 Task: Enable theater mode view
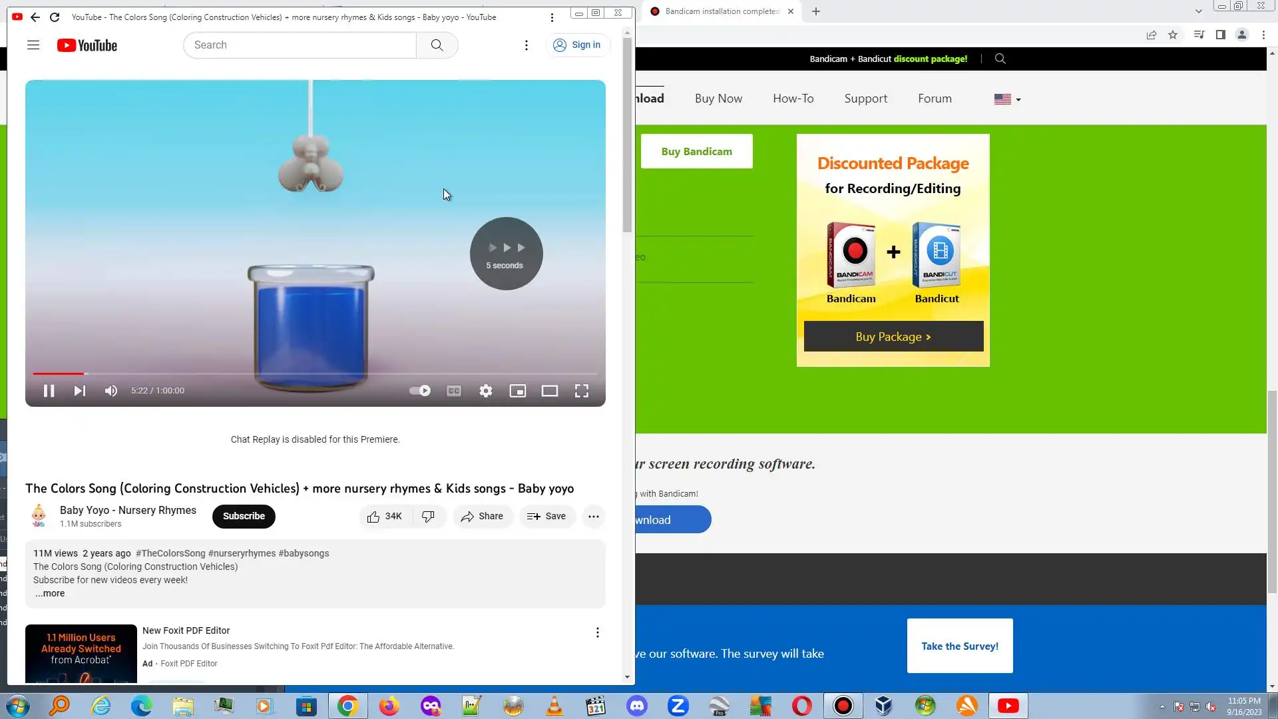[x=550, y=391]
